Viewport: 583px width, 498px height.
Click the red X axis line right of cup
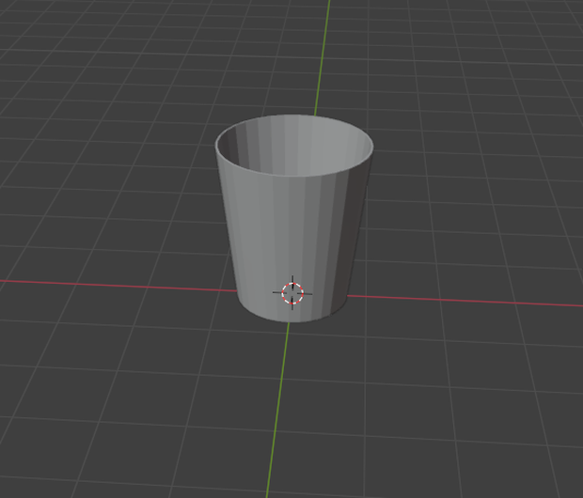(465, 301)
